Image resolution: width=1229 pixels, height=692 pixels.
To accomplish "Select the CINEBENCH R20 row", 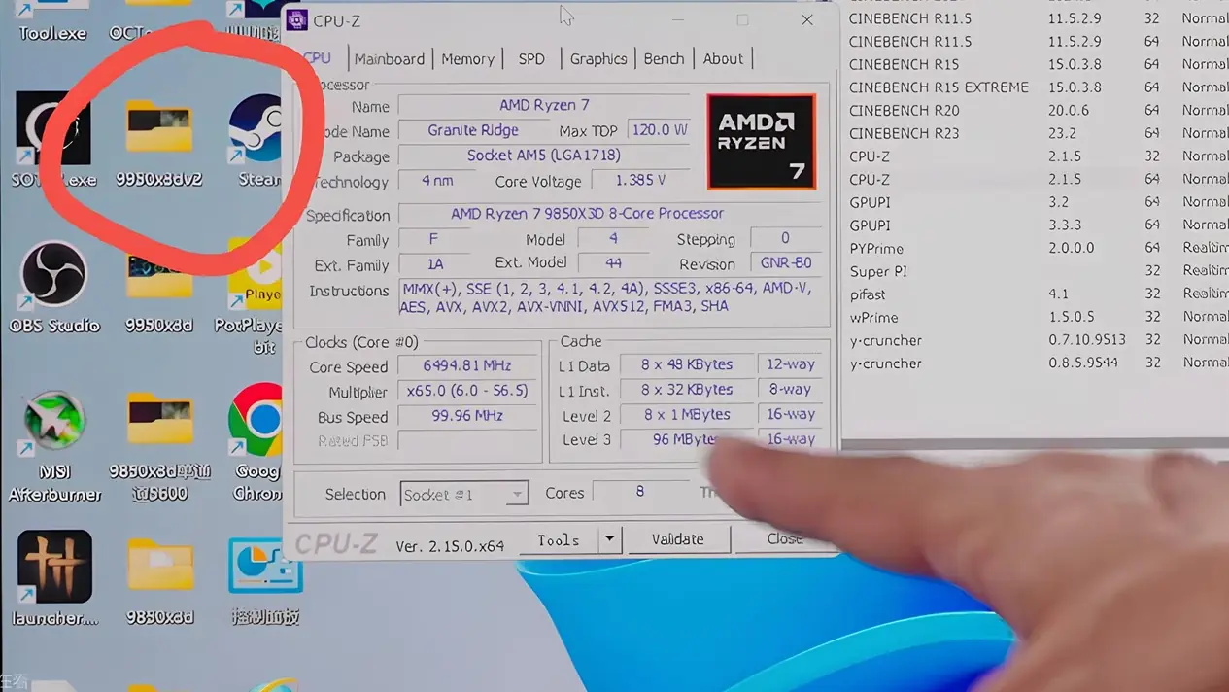I will pyautogui.click(x=1037, y=111).
